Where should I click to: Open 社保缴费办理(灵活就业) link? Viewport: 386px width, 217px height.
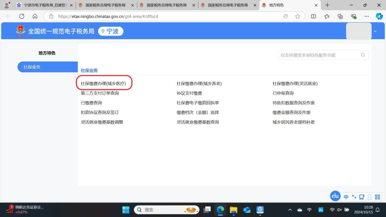tap(295, 84)
